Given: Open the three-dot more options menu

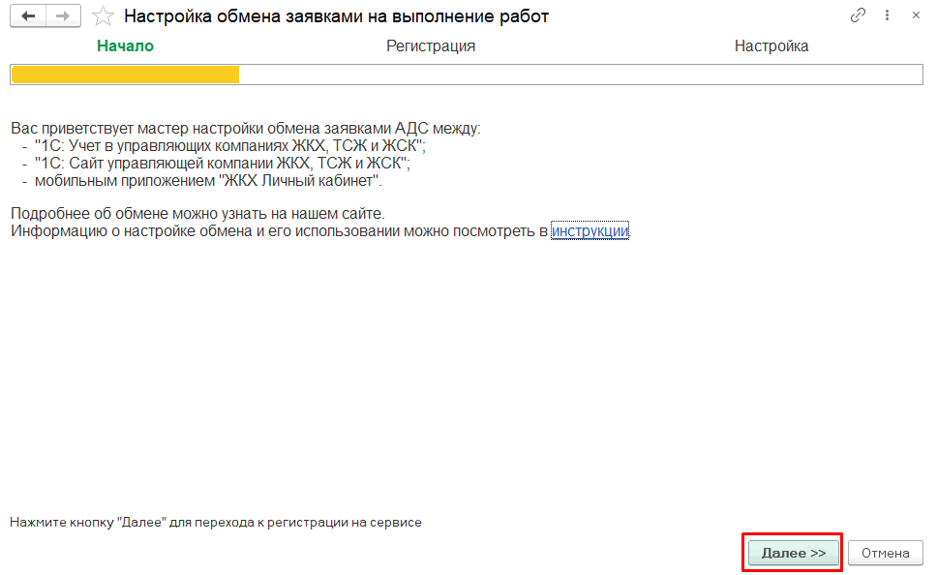Looking at the screenshot, I should pyautogui.click(x=887, y=15).
